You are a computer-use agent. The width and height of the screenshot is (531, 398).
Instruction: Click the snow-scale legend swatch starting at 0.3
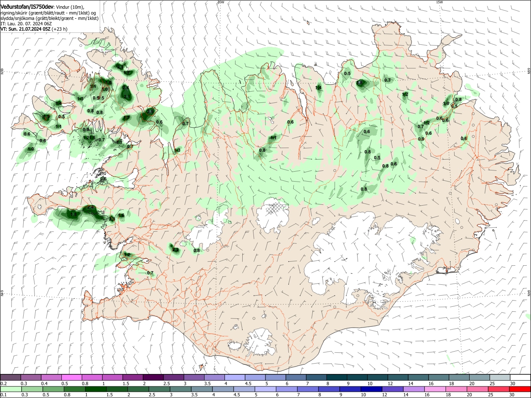[31, 378]
